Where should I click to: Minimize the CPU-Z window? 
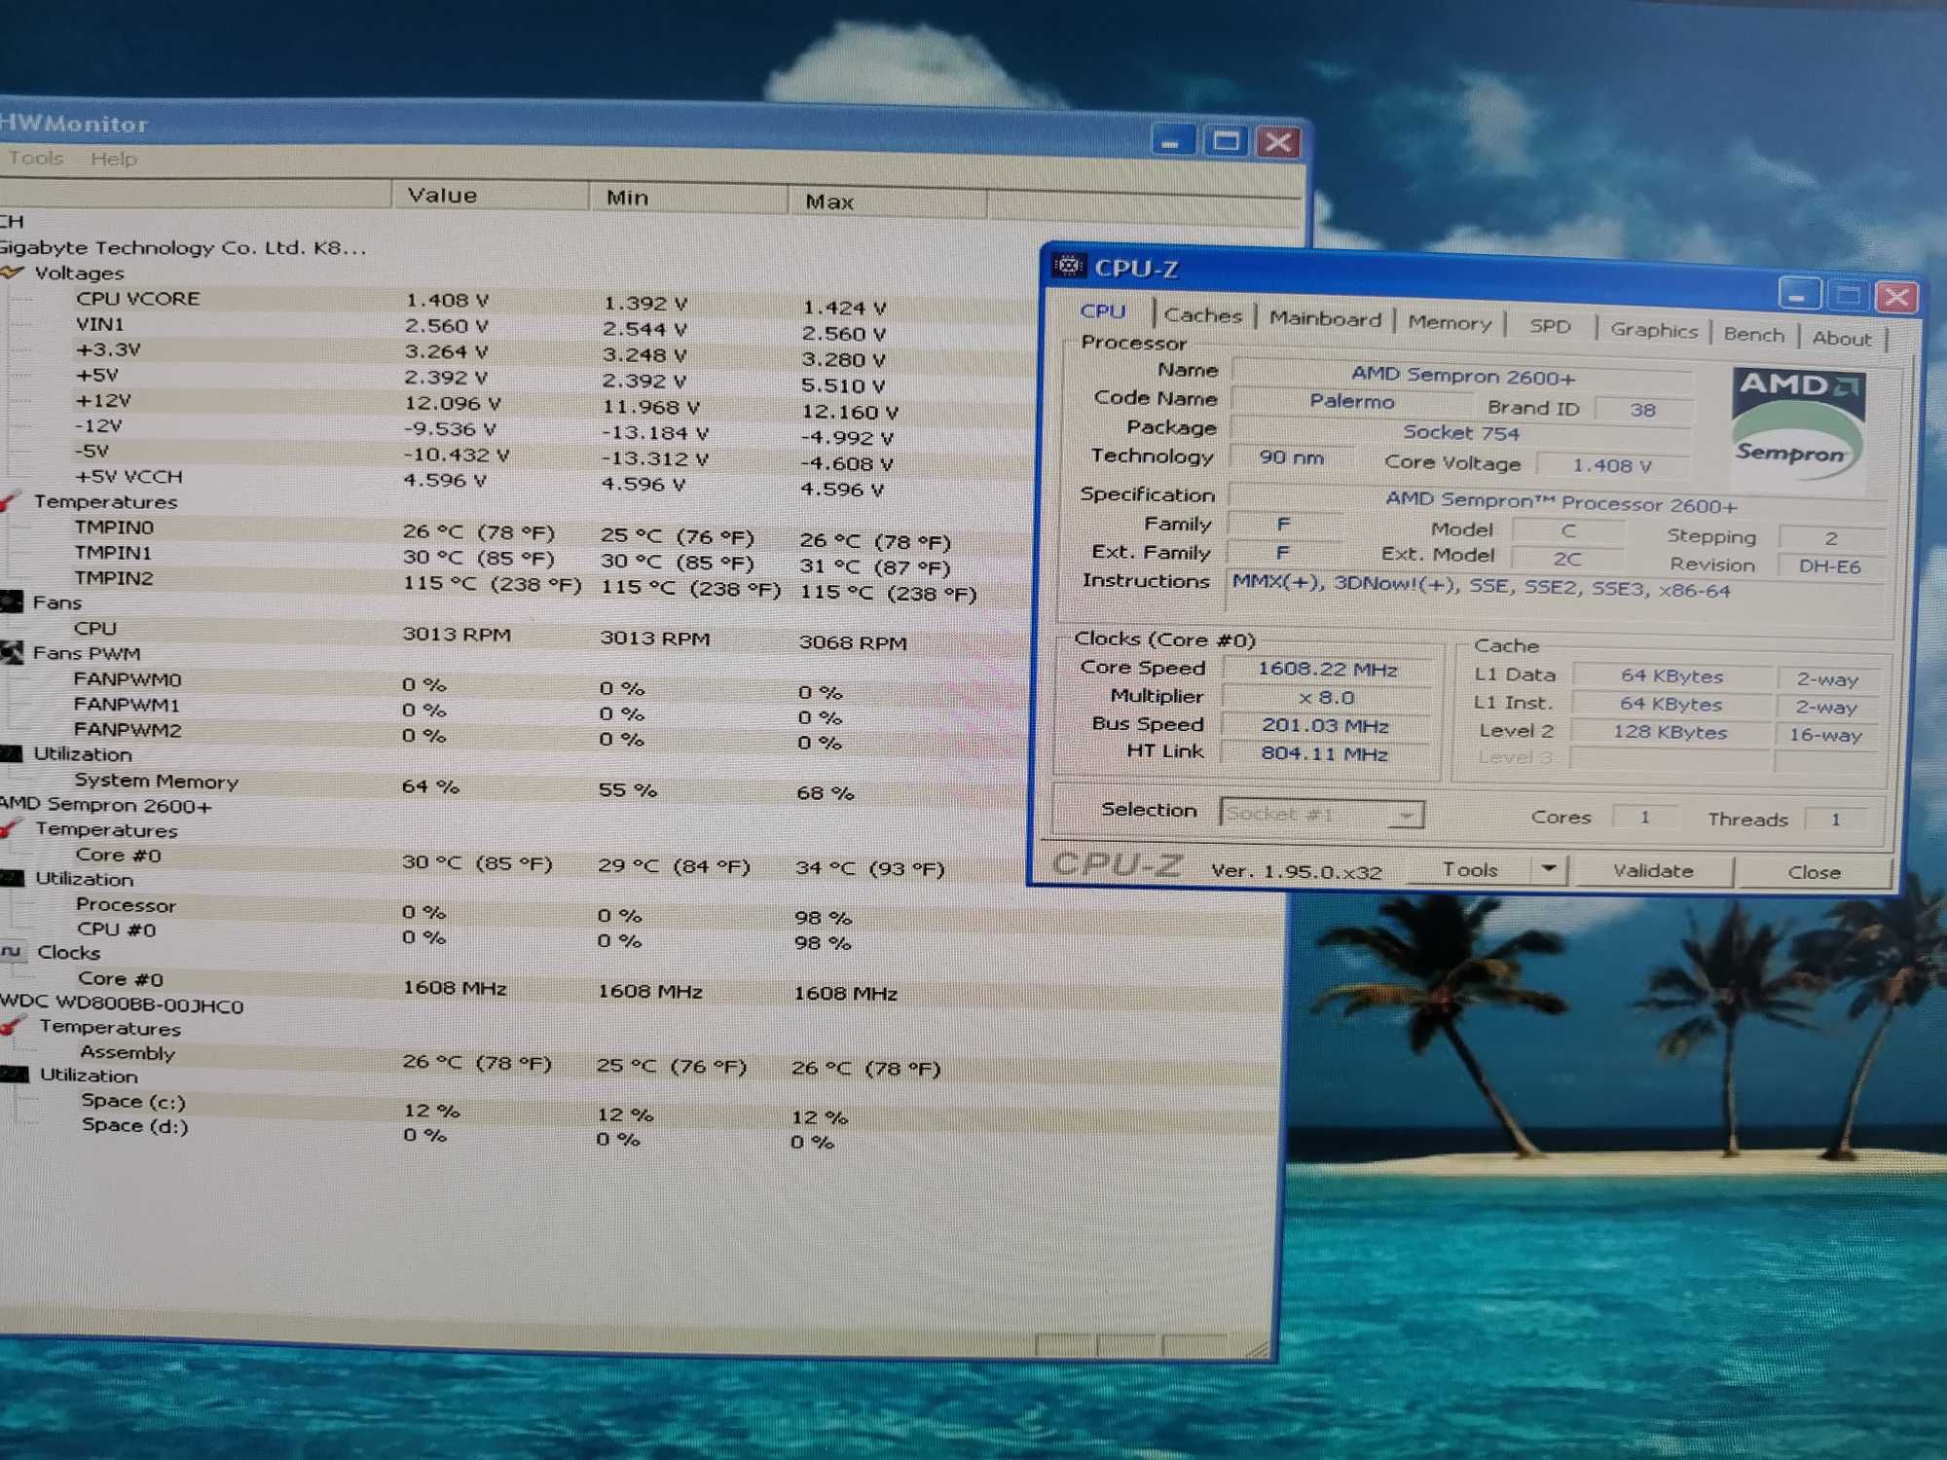1798,294
